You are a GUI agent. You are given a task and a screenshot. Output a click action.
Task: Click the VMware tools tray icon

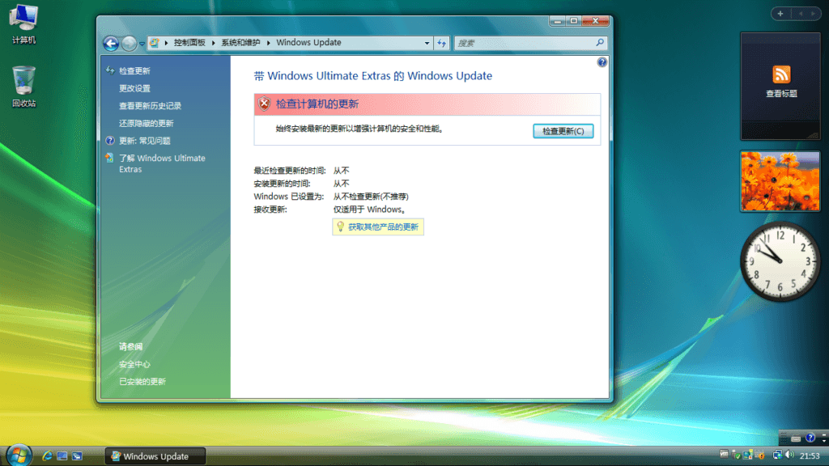tap(724, 455)
